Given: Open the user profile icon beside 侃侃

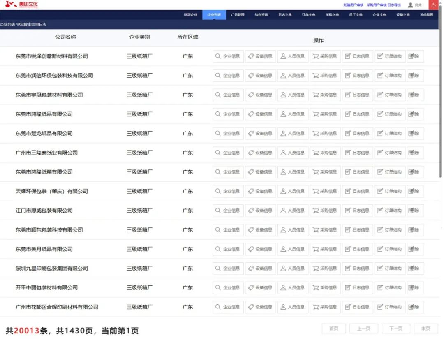Looking at the screenshot, I should pos(410,5).
